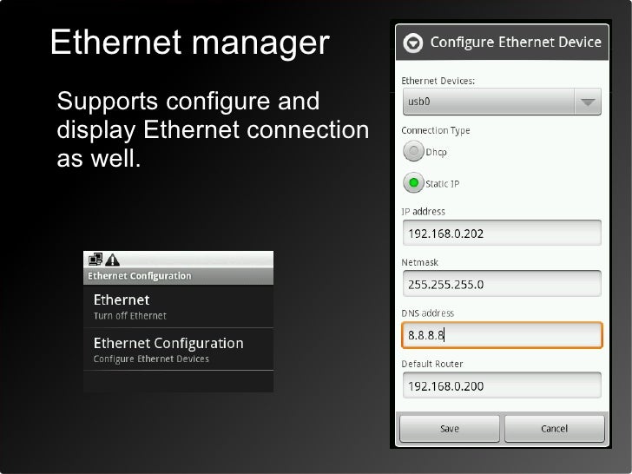Click the Ethernet network status bar icon
632x474 pixels.
95,260
